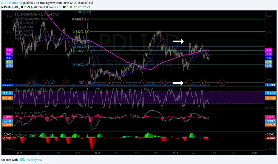Viewport: 278px width, 164px height.
Task: Select the Vol (20) indicator label
Action: 20,39
